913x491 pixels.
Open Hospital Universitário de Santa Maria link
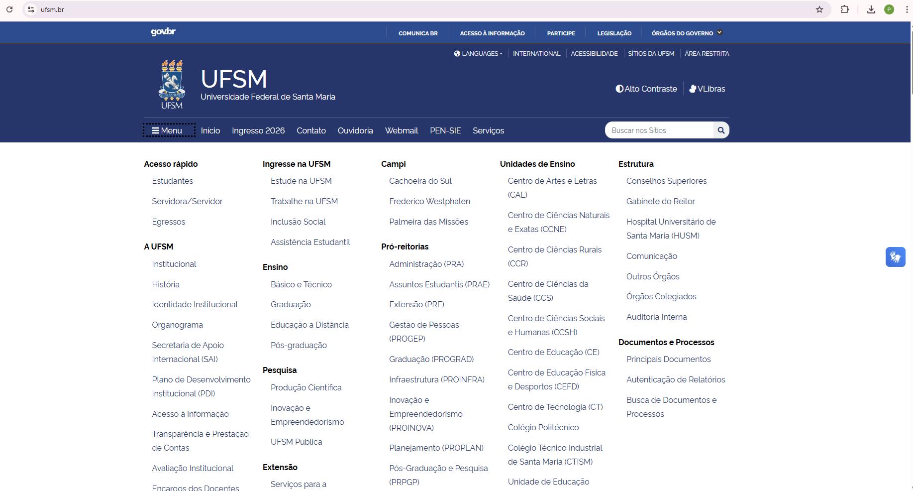click(x=670, y=229)
